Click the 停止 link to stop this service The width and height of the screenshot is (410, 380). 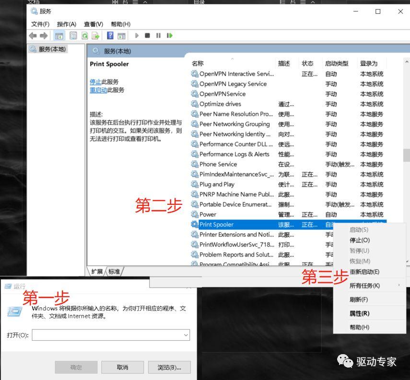click(x=95, y=82)
